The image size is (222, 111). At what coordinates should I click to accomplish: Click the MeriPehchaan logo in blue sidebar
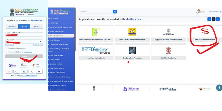click(60, 12)
